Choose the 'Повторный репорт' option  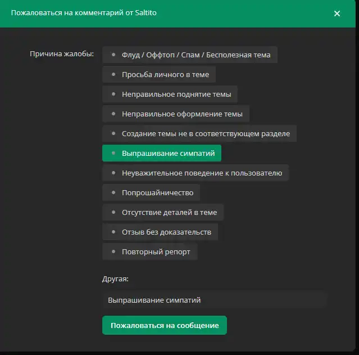click(156, 251)
